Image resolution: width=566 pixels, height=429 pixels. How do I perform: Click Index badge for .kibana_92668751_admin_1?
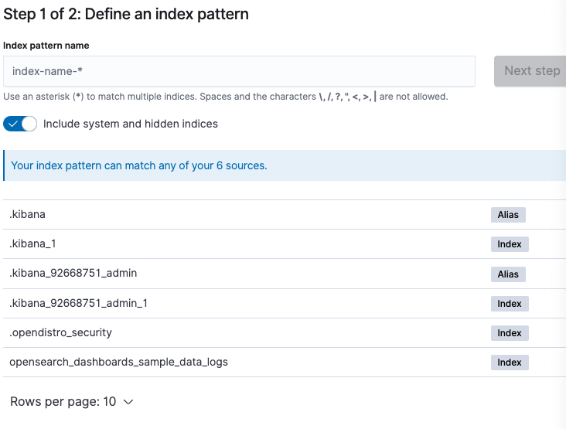510,304
